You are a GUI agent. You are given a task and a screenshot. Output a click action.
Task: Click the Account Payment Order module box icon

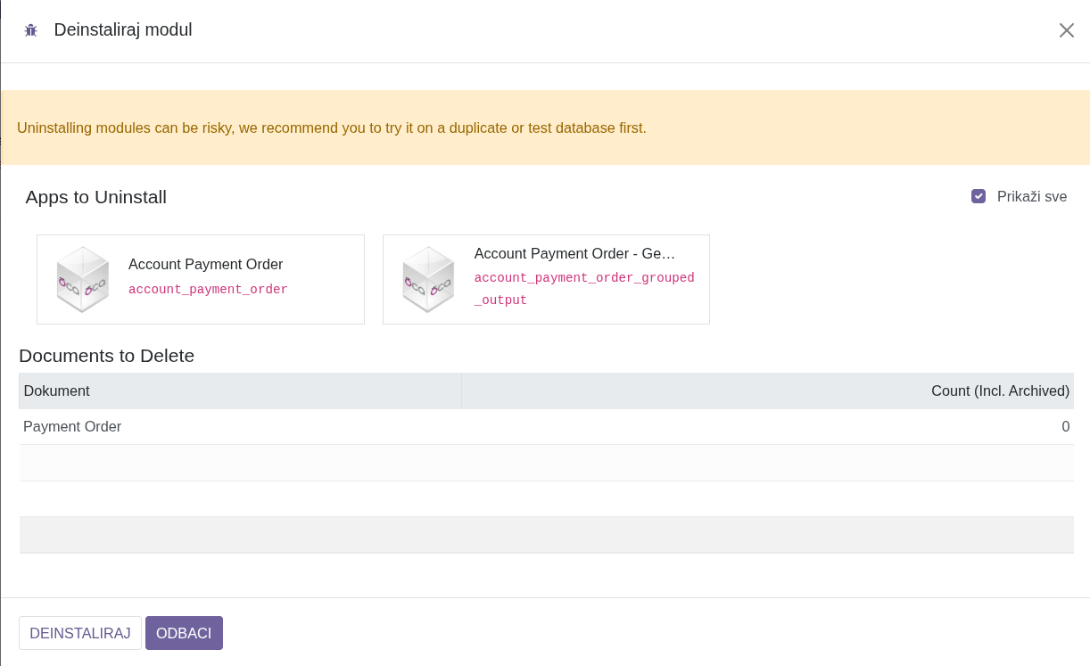click(82, 279)
